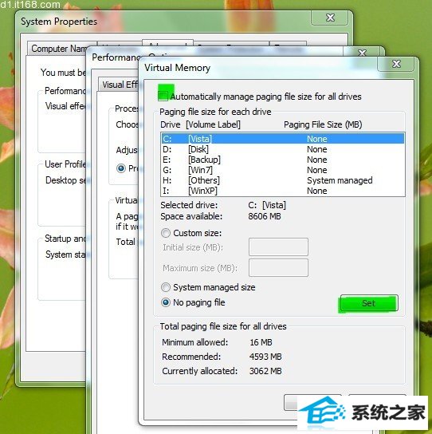Close the Virtual Memory dialog
432x434 pixels.
point(396,64)
